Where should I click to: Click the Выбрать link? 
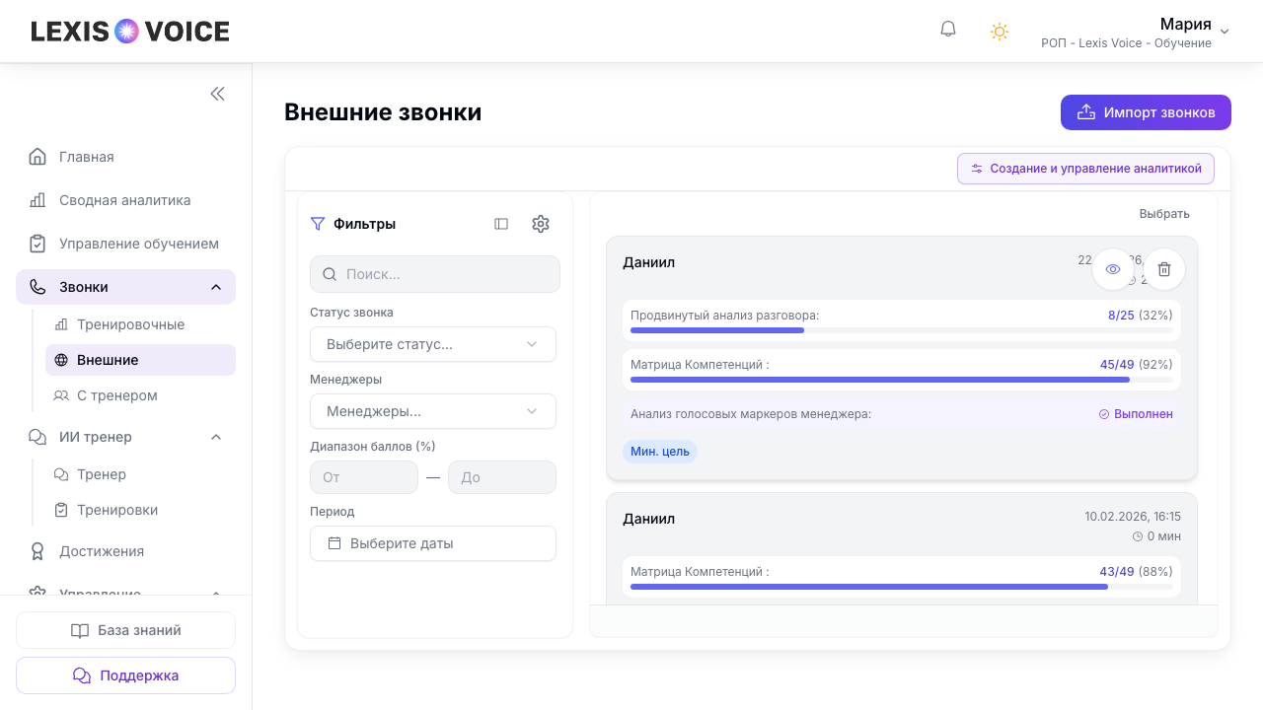coord(1164,214)
